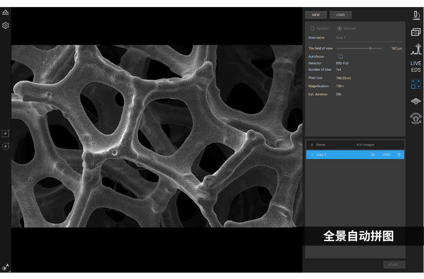
Task: Select the Stitched radio button
Action: point(339,29)
